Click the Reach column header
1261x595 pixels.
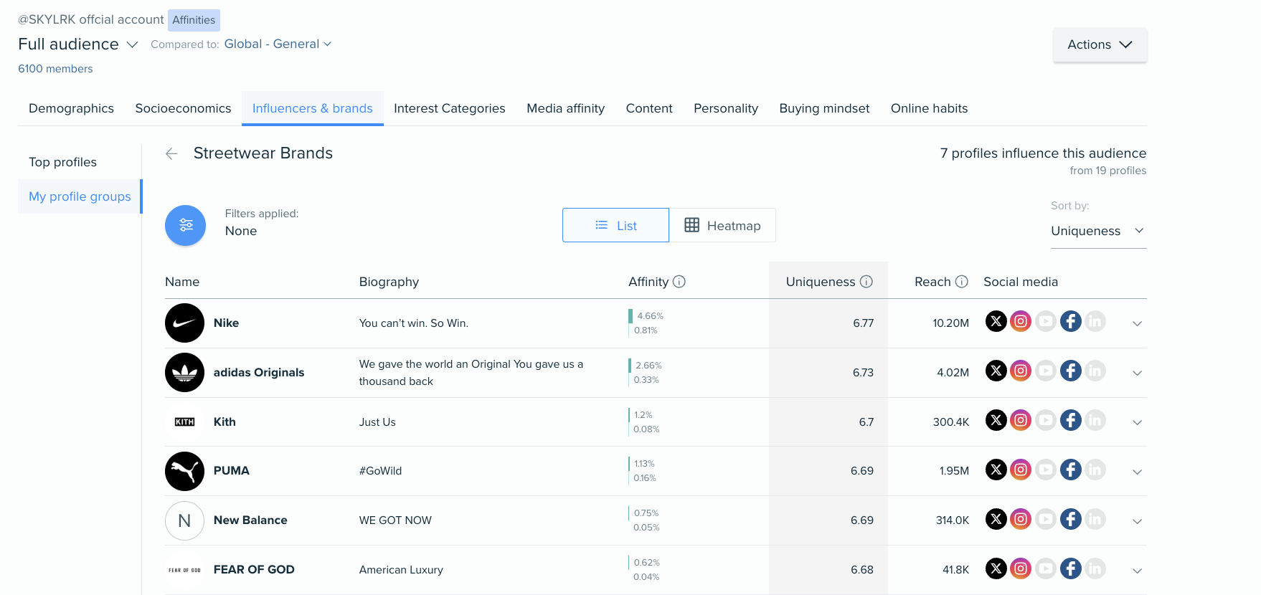click(x=932, y=282)
